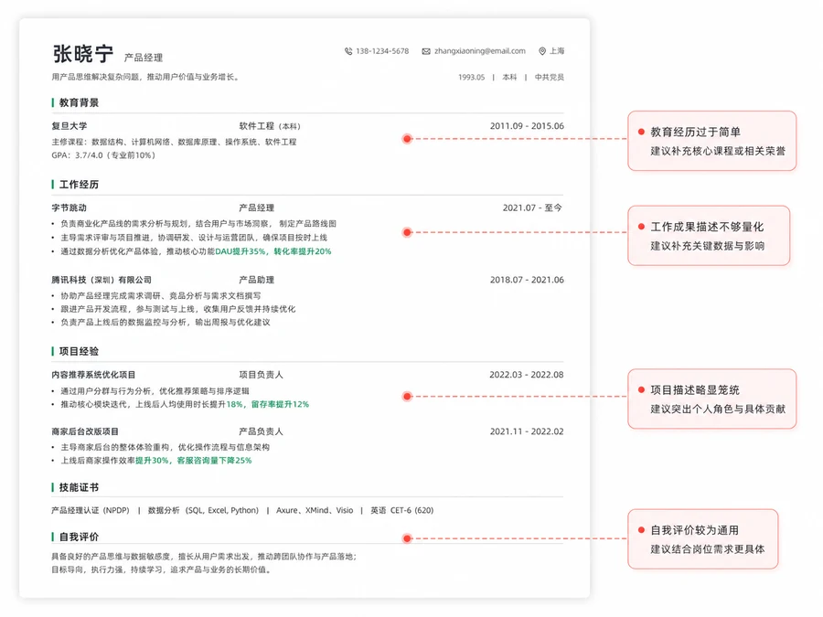The image size is (823, 617).
Task: Open the tip card 自我评价较为通用
Action: click(703, 538)
